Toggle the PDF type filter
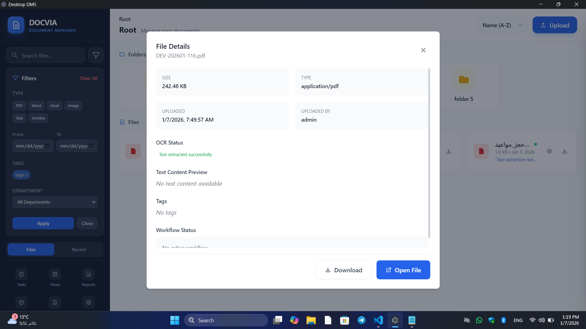Viewport: 586px width, 329px height. click(19, 105)
